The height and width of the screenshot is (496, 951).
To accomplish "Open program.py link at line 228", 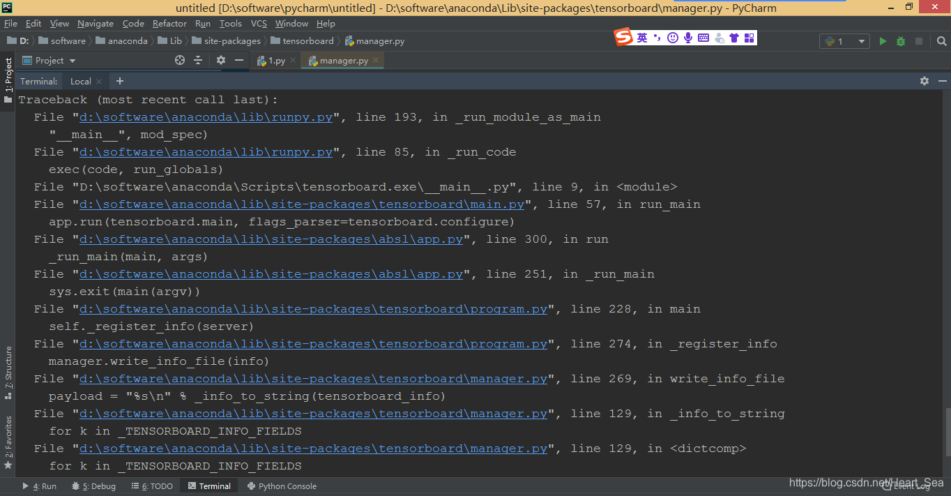I will point(313,309).
